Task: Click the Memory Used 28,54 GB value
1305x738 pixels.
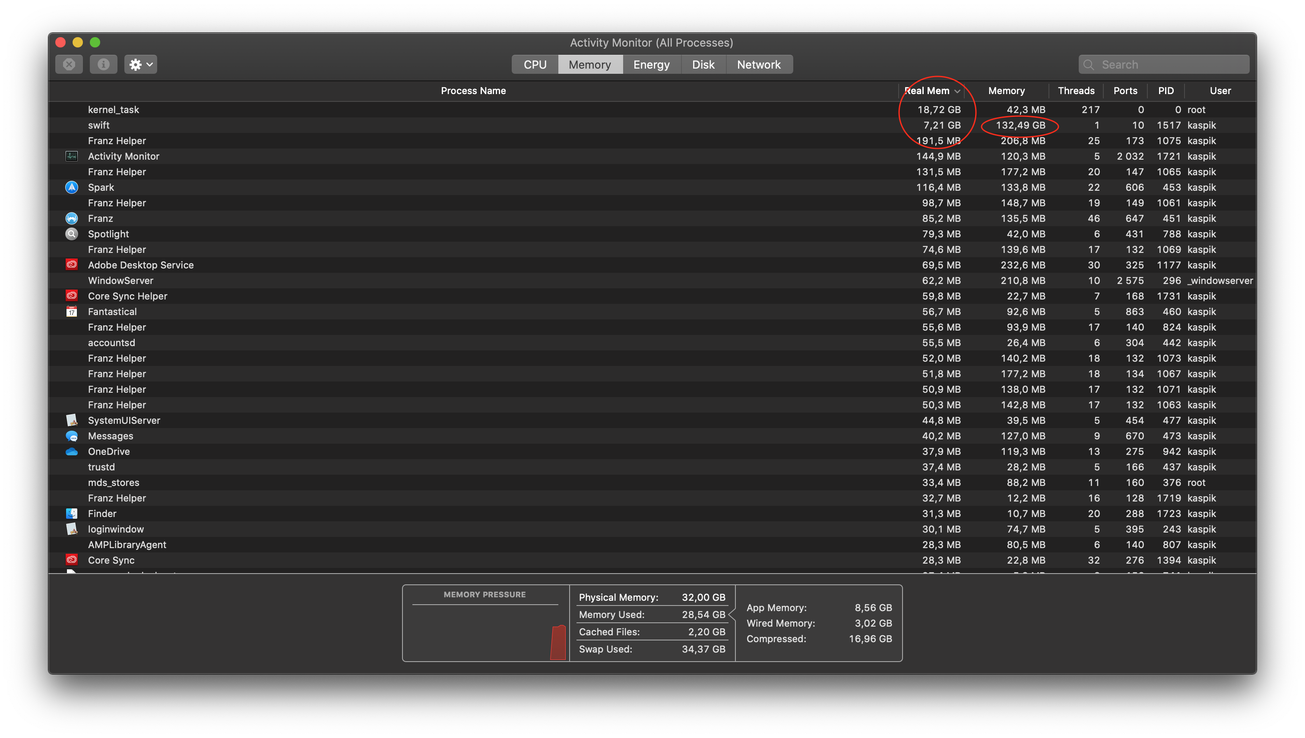Action: 703,614
